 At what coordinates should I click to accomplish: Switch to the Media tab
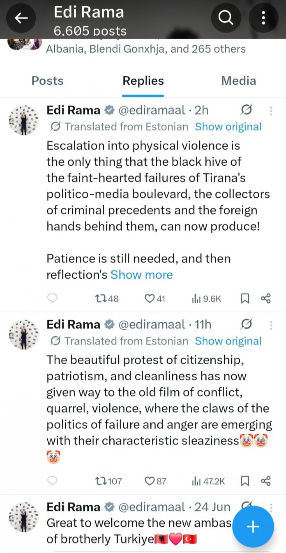click(239, 81)
